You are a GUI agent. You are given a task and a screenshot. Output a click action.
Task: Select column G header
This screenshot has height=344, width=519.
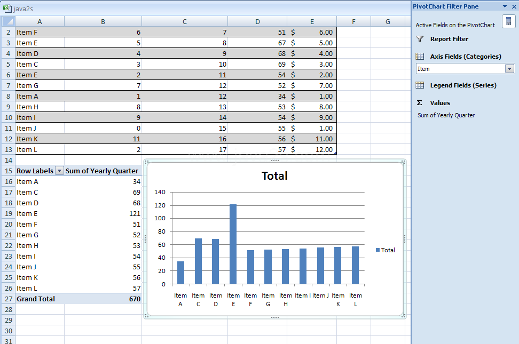tap(388, 21)
